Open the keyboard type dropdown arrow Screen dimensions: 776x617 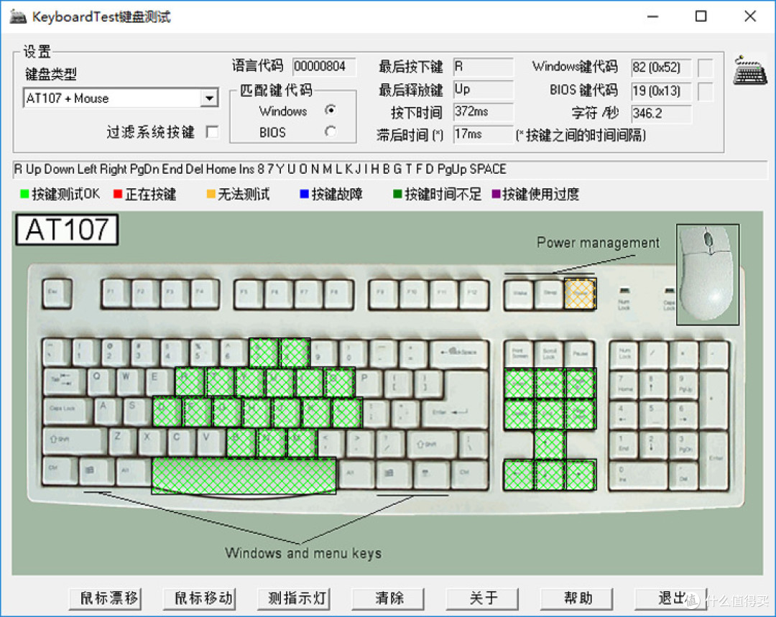209,98
